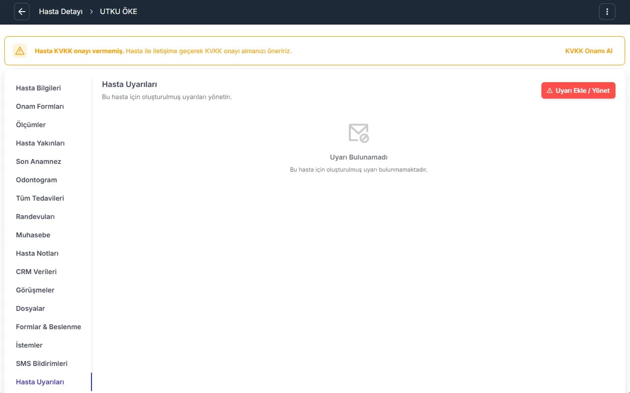The width and height of the screenshot is (630, 393).
Task: Open the CRM Verileri sidebar item
Action: [x=36, y=272]
